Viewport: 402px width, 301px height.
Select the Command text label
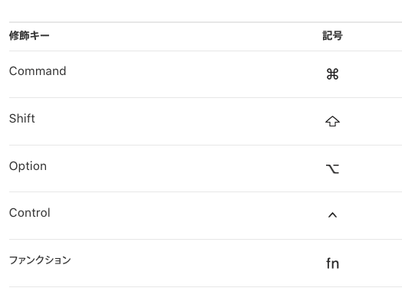coord(38,71)
